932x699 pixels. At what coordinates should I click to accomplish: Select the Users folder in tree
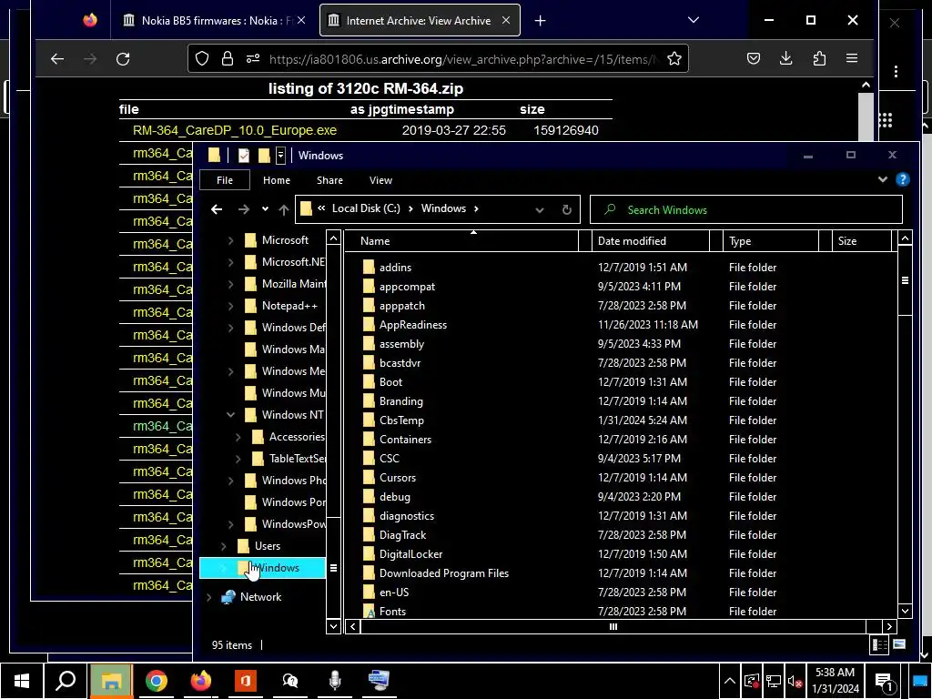[268, 546]
